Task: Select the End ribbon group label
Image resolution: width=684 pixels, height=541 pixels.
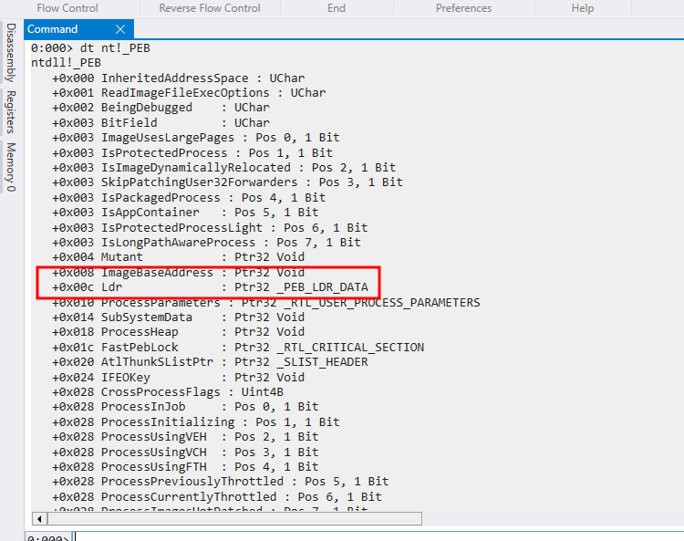Action: coord(337,8)
